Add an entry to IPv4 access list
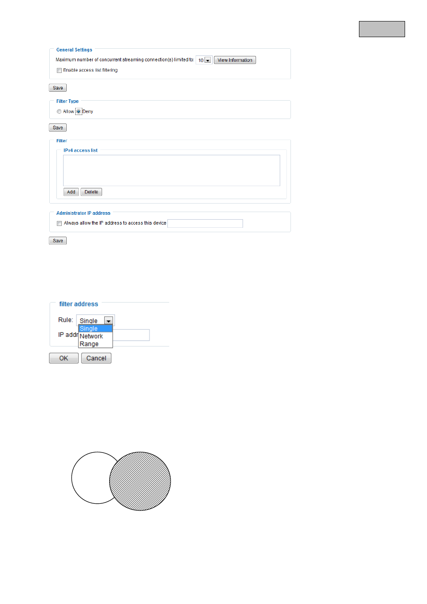The image size is (427, 604). (71, 192)
